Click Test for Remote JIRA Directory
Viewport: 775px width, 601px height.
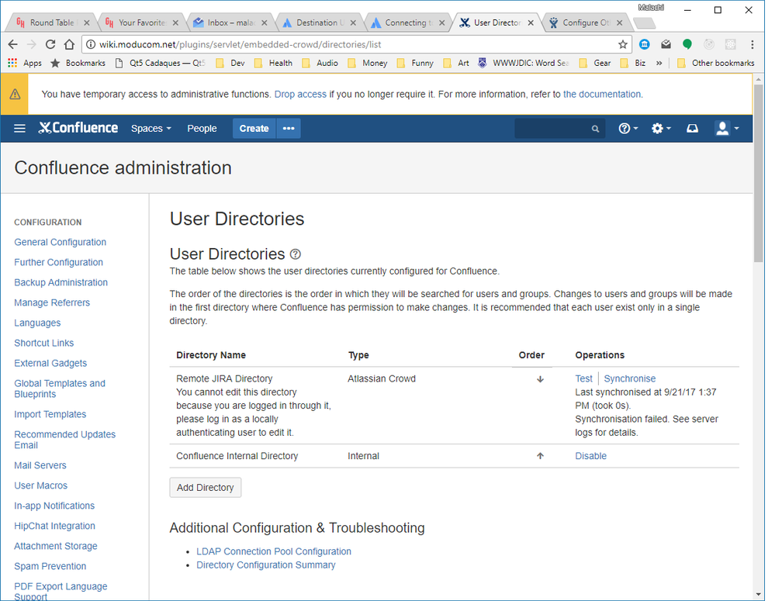click(583, 379)
